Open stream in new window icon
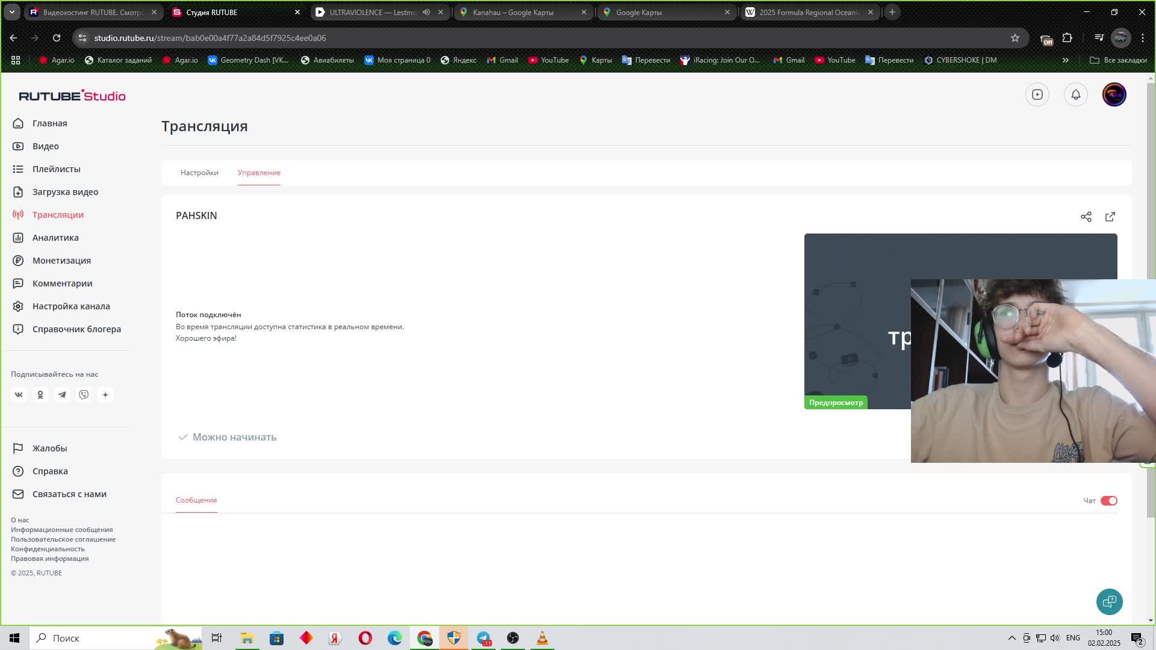1156x650 pixels. click(1110, 217)
